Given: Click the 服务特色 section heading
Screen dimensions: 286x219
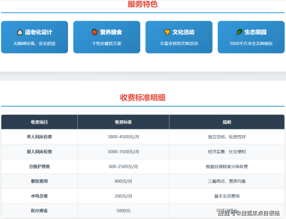Looking at the screenshot, I should click(x=143, y=5).
